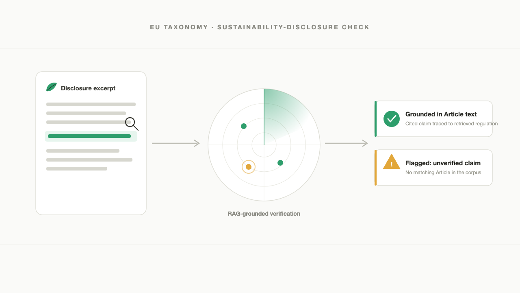Viewport: 520px width, 293px height.
Task: Select the magnifying glass icon on the excerpt
Action: click(x=132, y=124)
